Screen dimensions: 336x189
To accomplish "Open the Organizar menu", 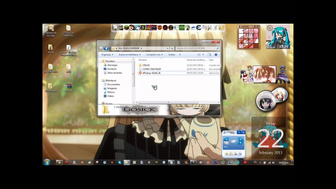I will [107, 55].
